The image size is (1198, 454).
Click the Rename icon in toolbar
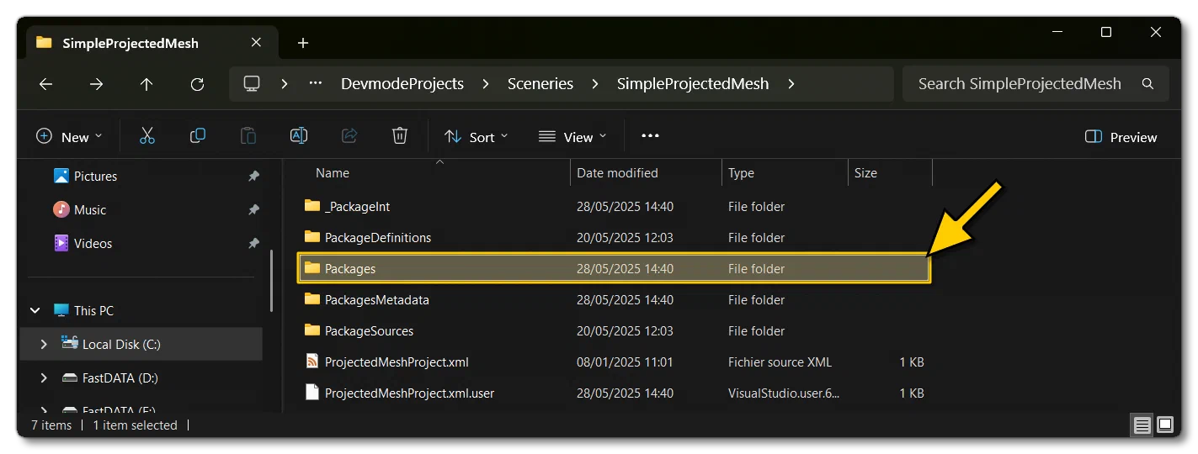pyautogui.click(x=299, y=136)
